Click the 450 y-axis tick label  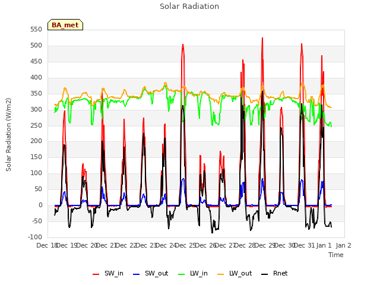coord(36,61)
